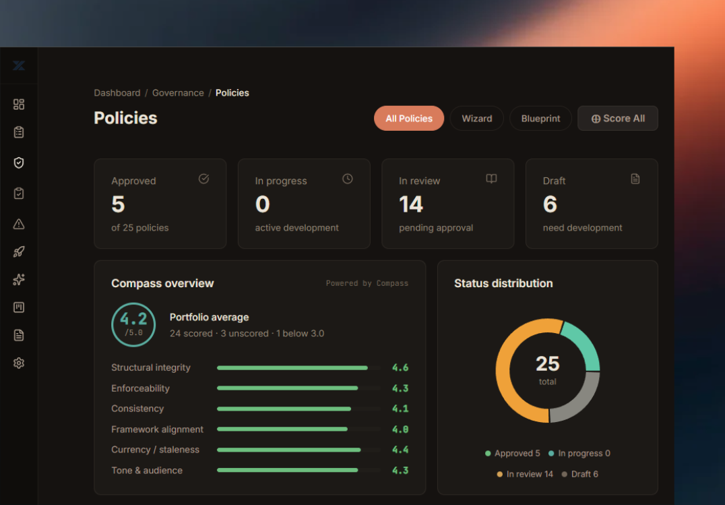Image resolution: width=725 pixels, height=505 pixels.
Task: Click the Powered by Compass text
Action: (367, 283)
